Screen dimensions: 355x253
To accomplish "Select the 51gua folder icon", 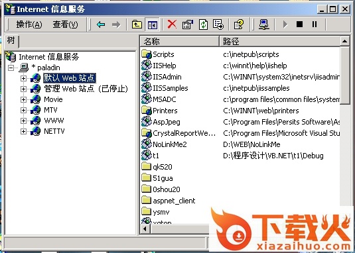I will pos(146,178).
